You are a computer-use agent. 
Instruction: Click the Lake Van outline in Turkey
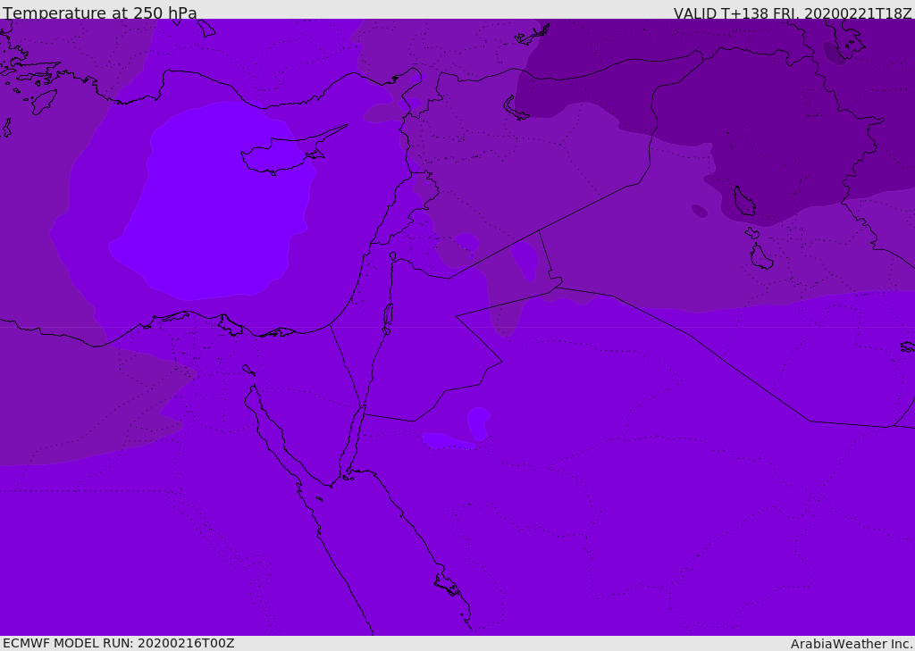[515, 108]
